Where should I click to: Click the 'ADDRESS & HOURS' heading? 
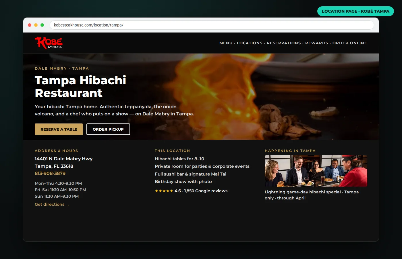pyautogui.click(x=56, y=151)
